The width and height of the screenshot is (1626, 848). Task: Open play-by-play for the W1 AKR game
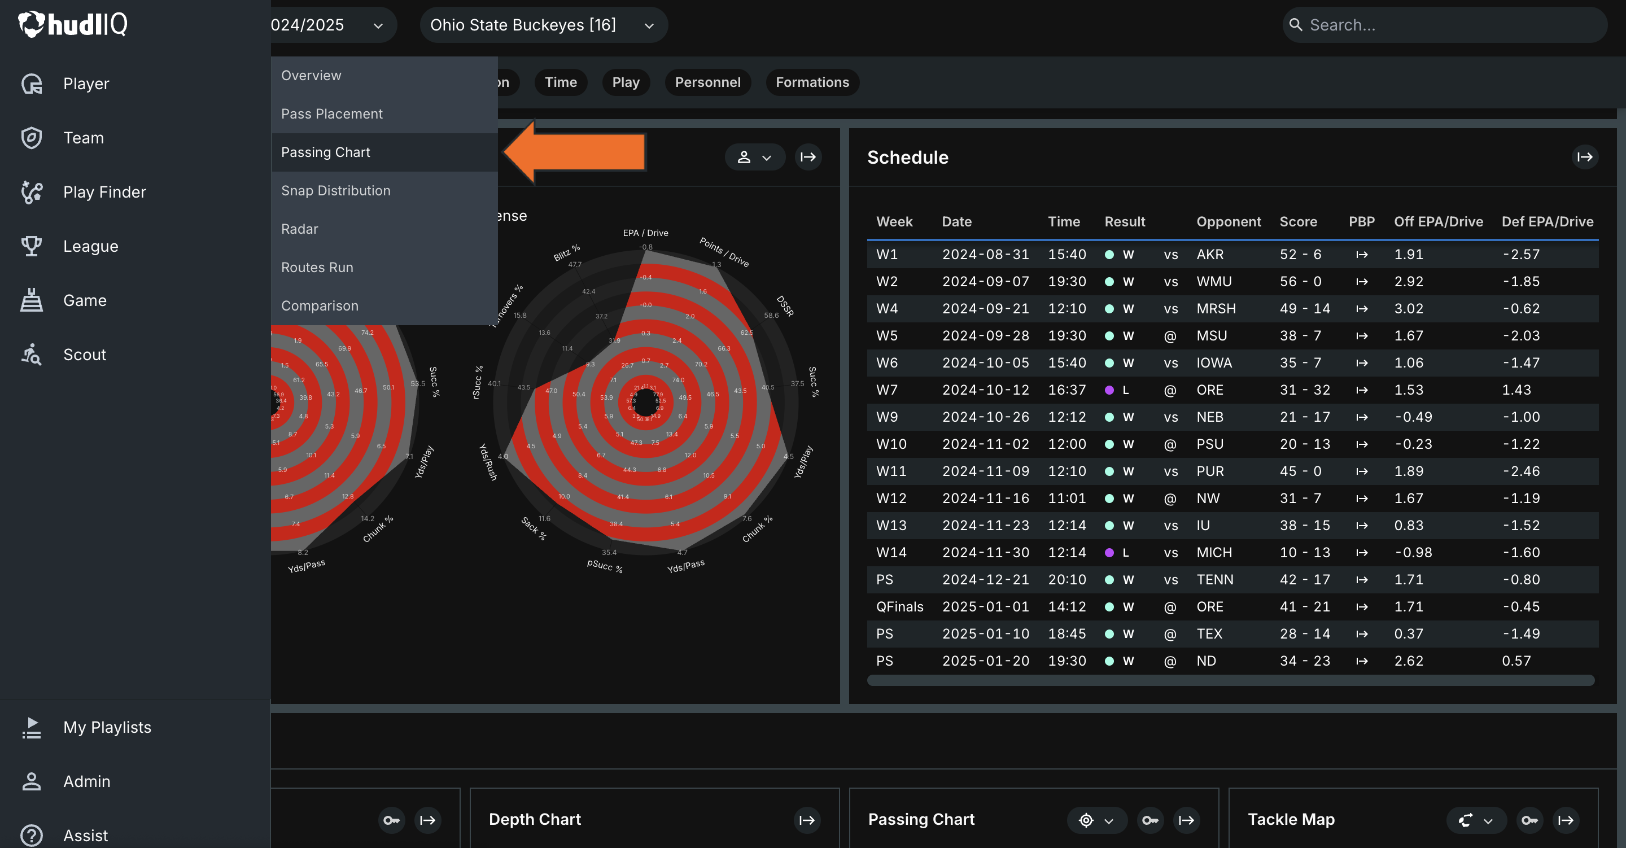pyautogui.click(x=1362, y=255)
